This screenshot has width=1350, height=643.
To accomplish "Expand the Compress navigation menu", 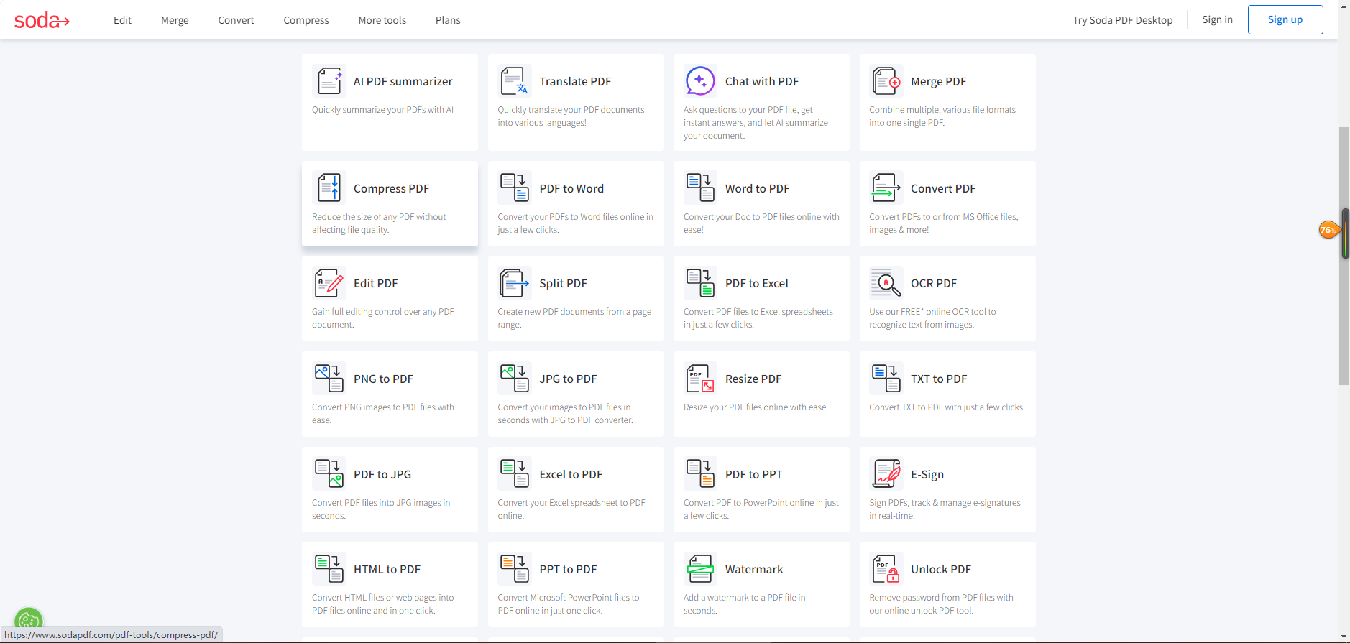I will 306,20.
